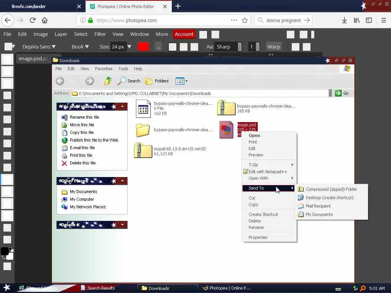Click E-mail this file task
Image resolution: width=391 pixels, height=293 pixels.
tap(82, 148)
